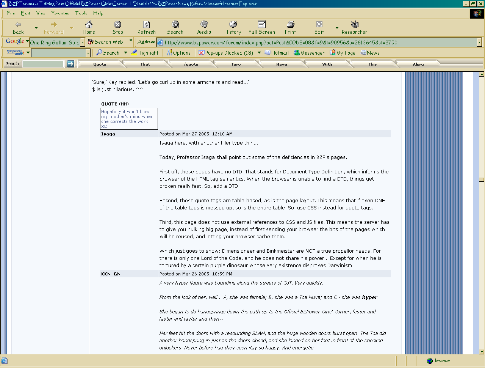Click the /quote tab button
The height and width of the screenshot is (368, 485).
[x=191, y=64]
